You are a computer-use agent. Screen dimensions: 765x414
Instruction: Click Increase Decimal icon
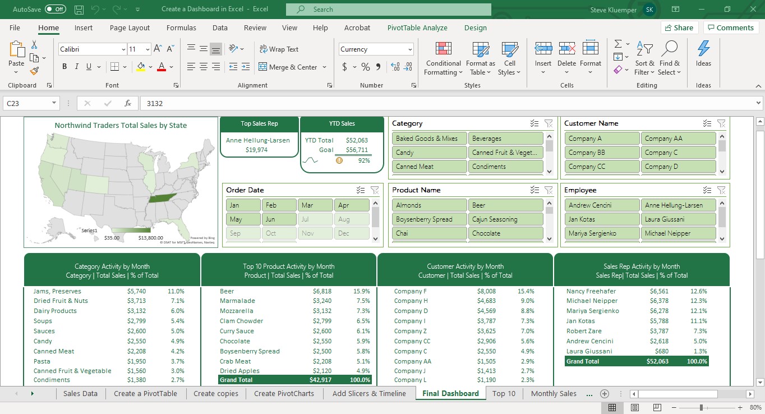tap(395, 67)
